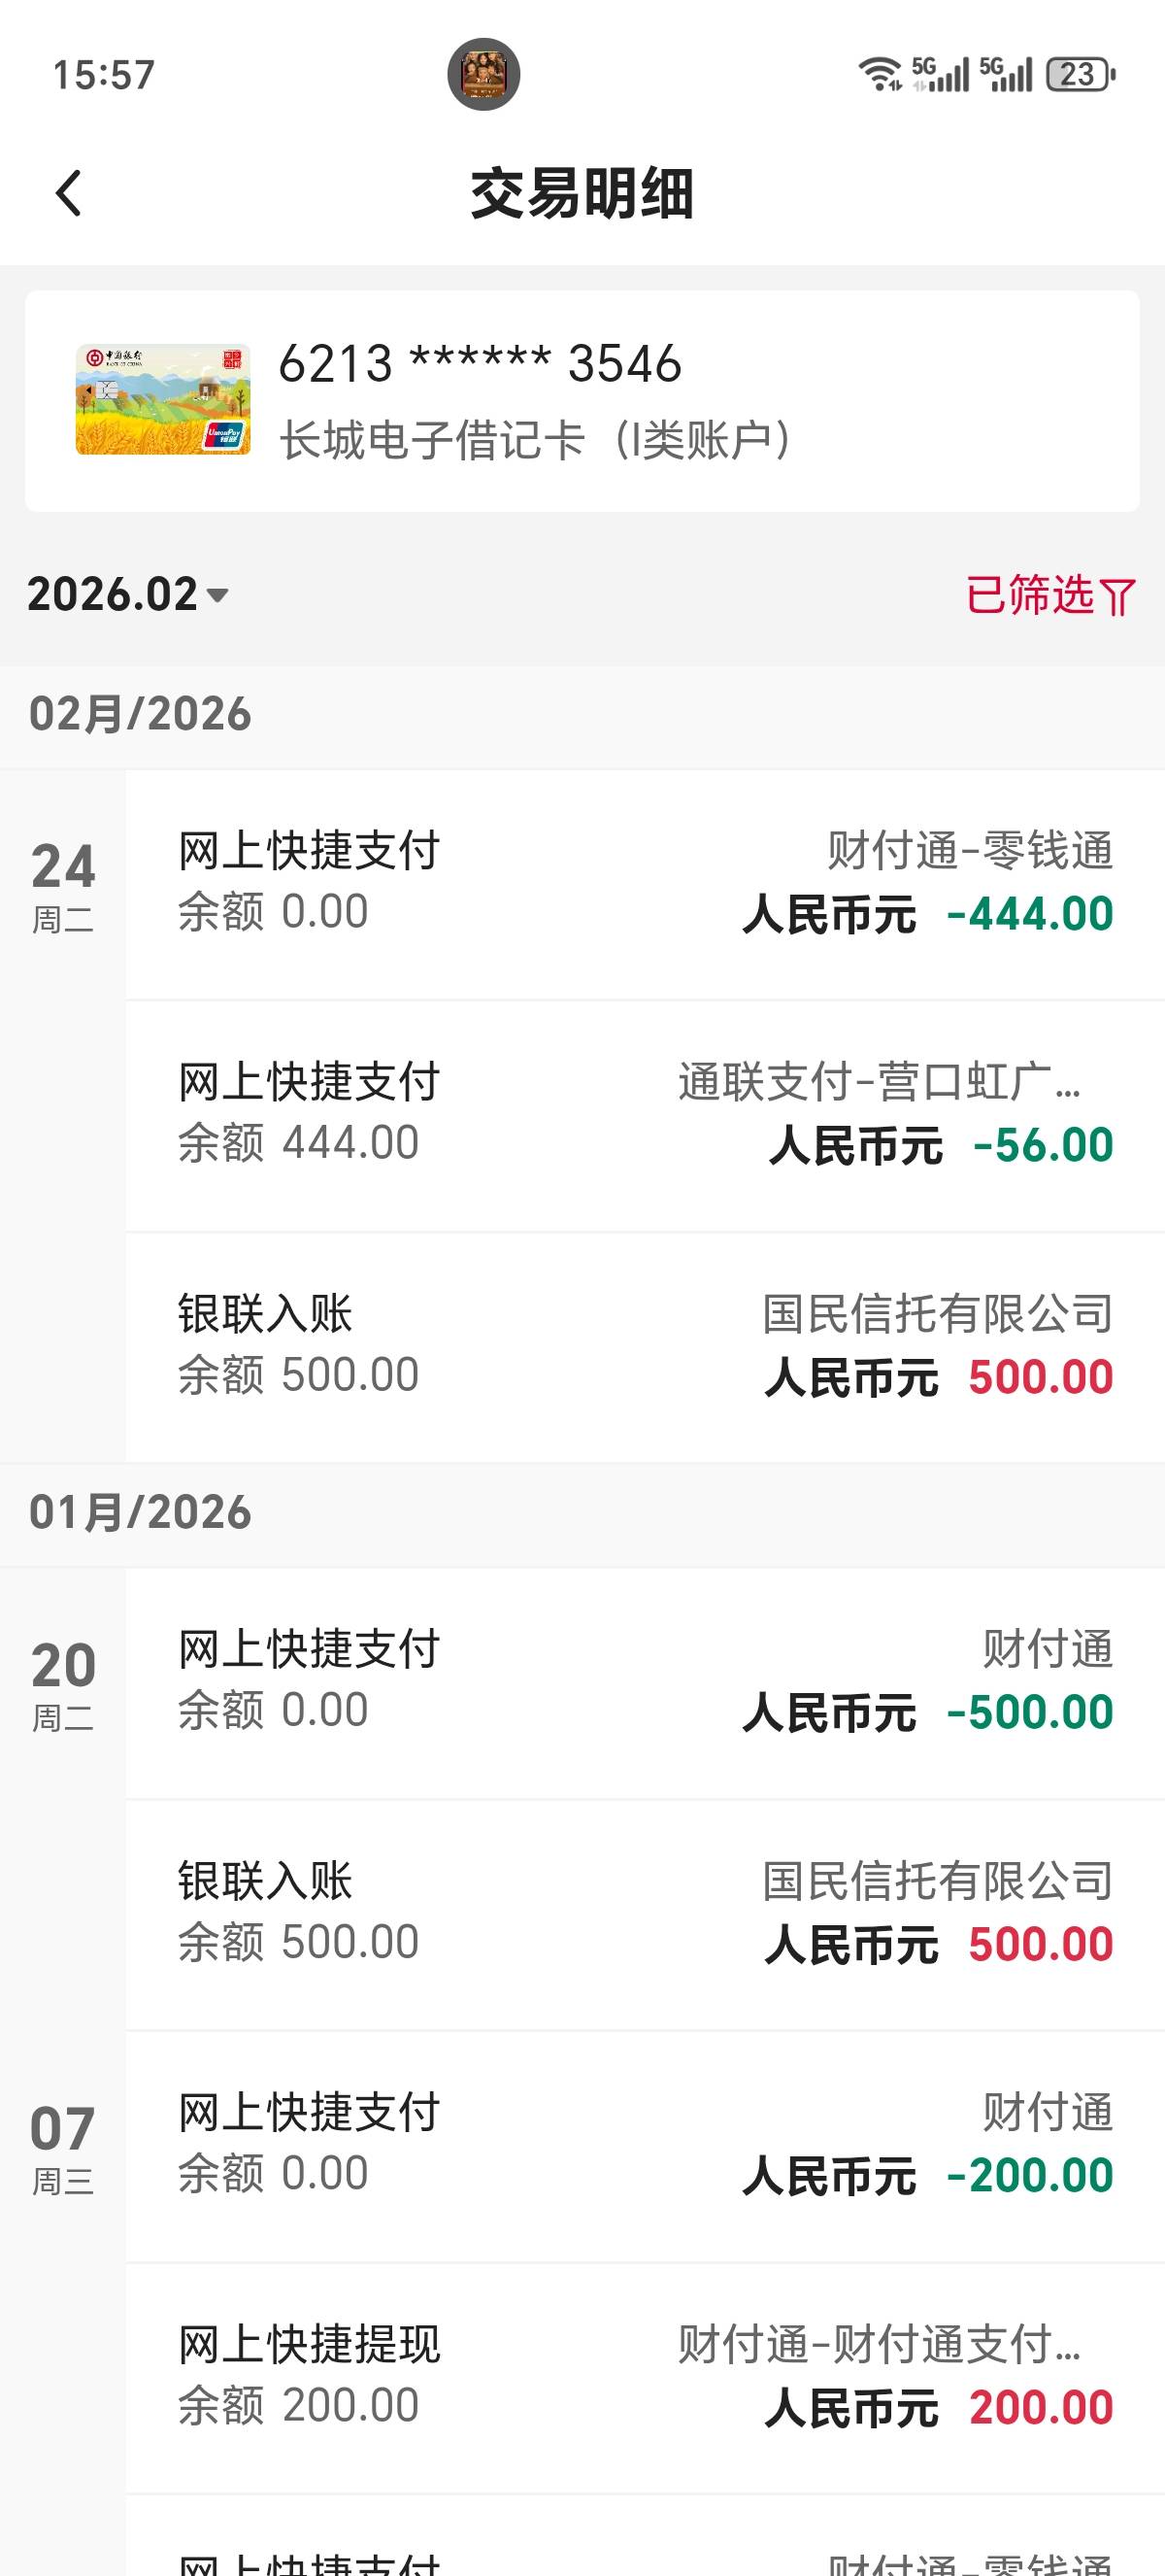Tap the 24 周二 date label

(x=63, y=885)
